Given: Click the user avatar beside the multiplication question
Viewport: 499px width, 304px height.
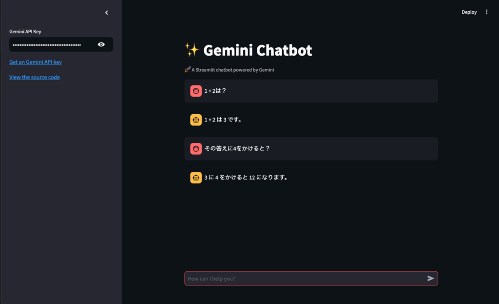Looking at the screenshot, I should [x=196, y=148].
